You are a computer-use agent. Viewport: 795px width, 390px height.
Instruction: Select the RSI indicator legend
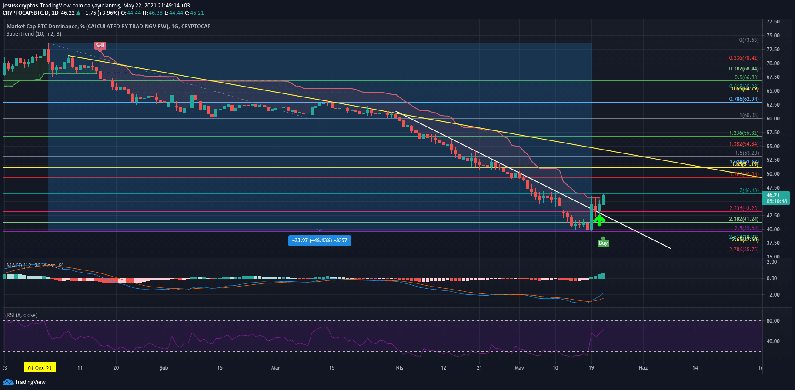click(22, 315)
